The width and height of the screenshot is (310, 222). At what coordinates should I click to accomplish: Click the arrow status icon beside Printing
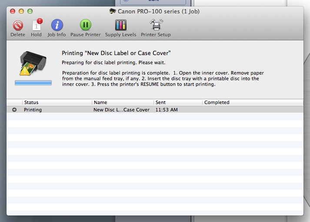[x=14, y=110]
